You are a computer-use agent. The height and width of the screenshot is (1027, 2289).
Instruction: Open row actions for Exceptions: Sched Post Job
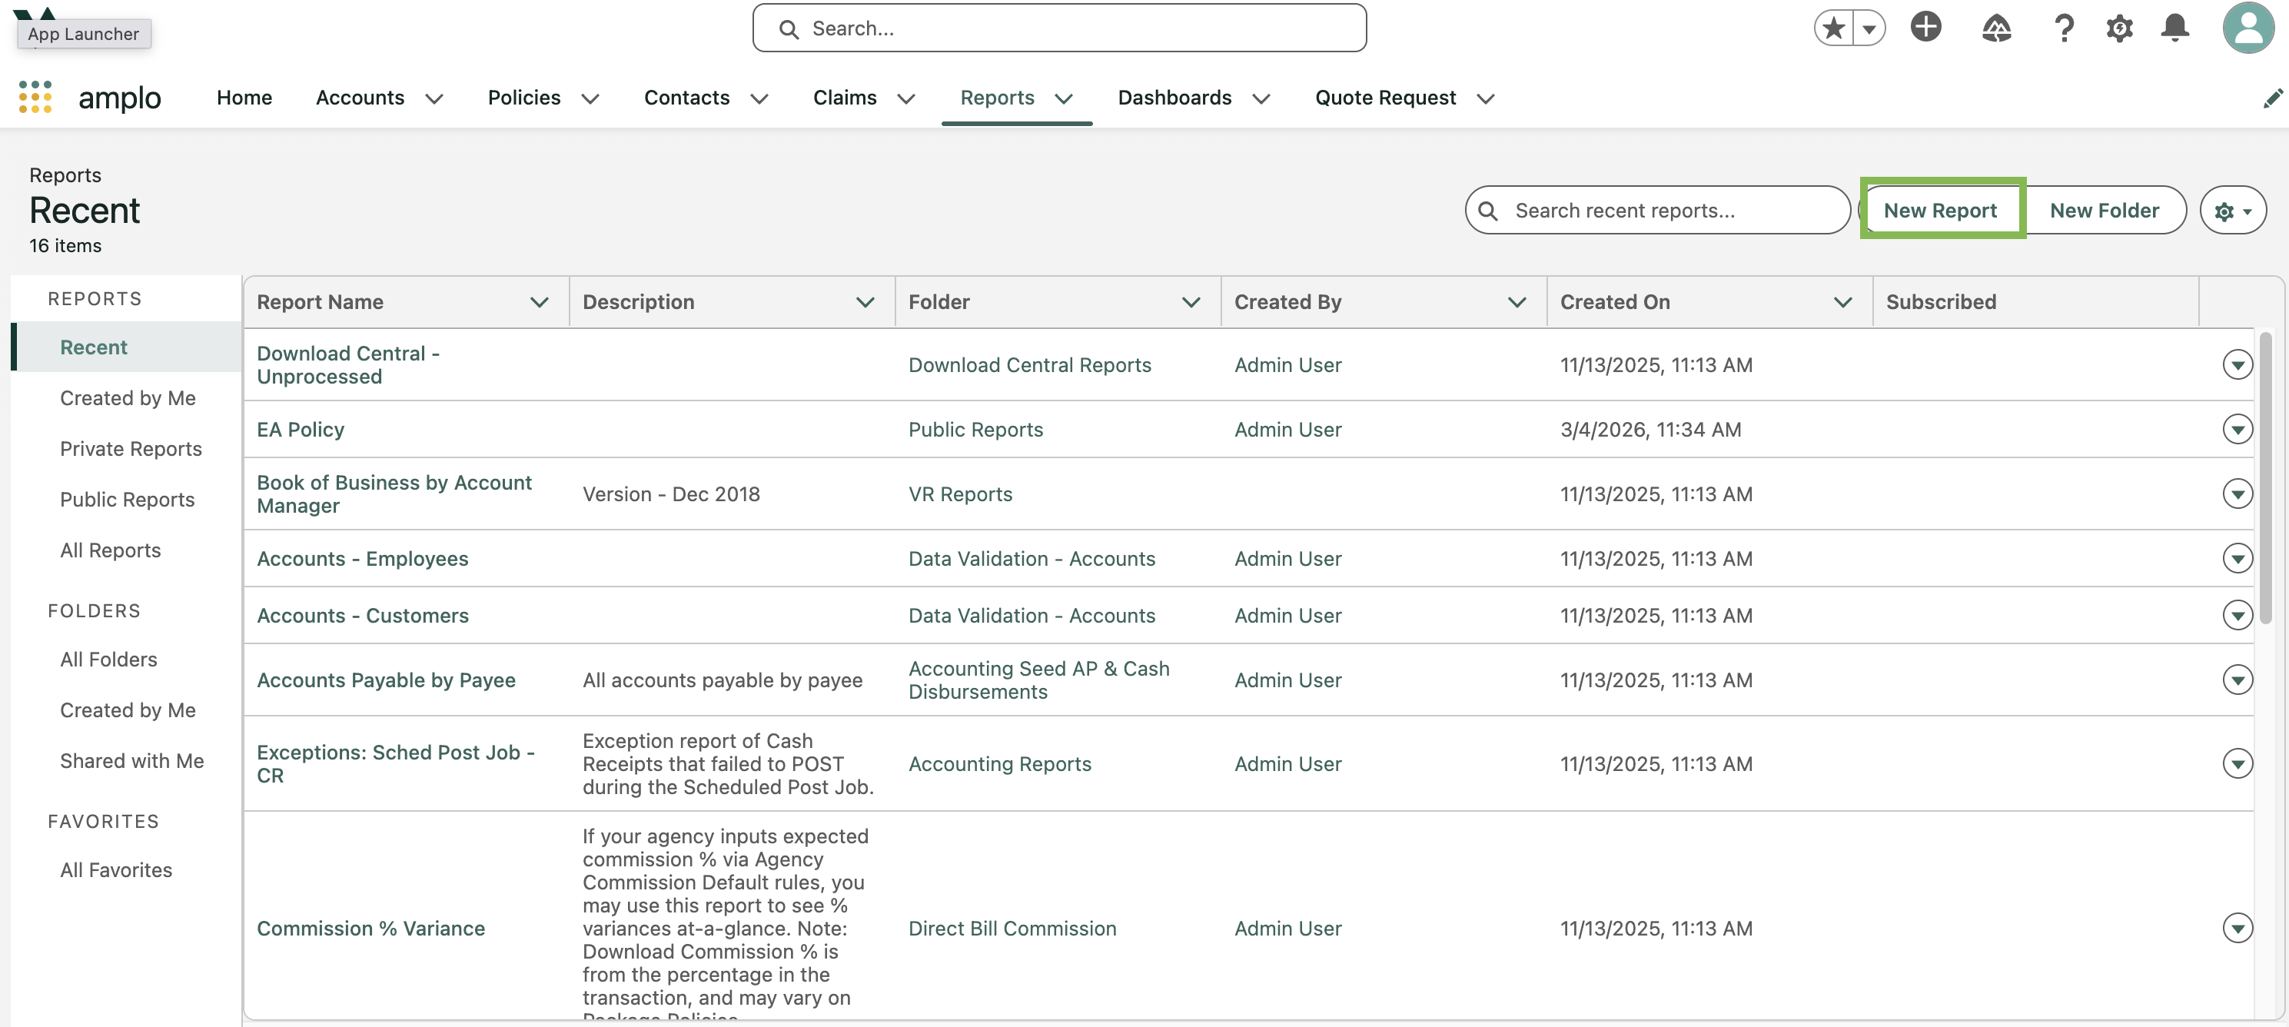[x=2237, y=763]
